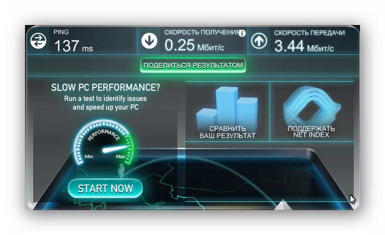The height and width of the screenshot is (235, 385).
Task: Click the ping two-arrows icon
Action: 38,41
